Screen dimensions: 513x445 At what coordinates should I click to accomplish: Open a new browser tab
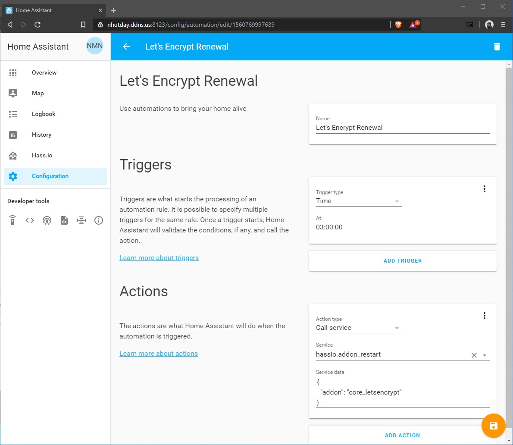[113, 10]
